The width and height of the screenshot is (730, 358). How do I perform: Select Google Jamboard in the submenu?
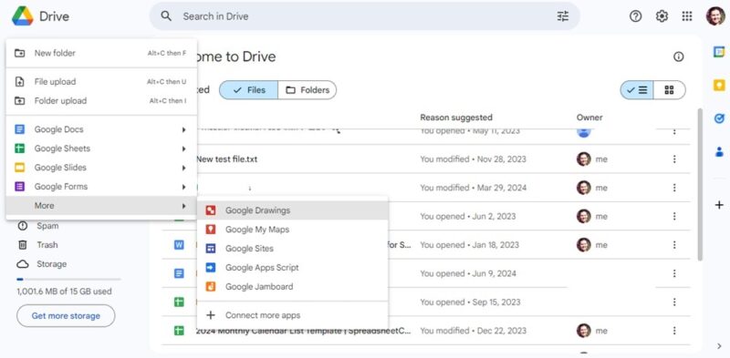292,287
